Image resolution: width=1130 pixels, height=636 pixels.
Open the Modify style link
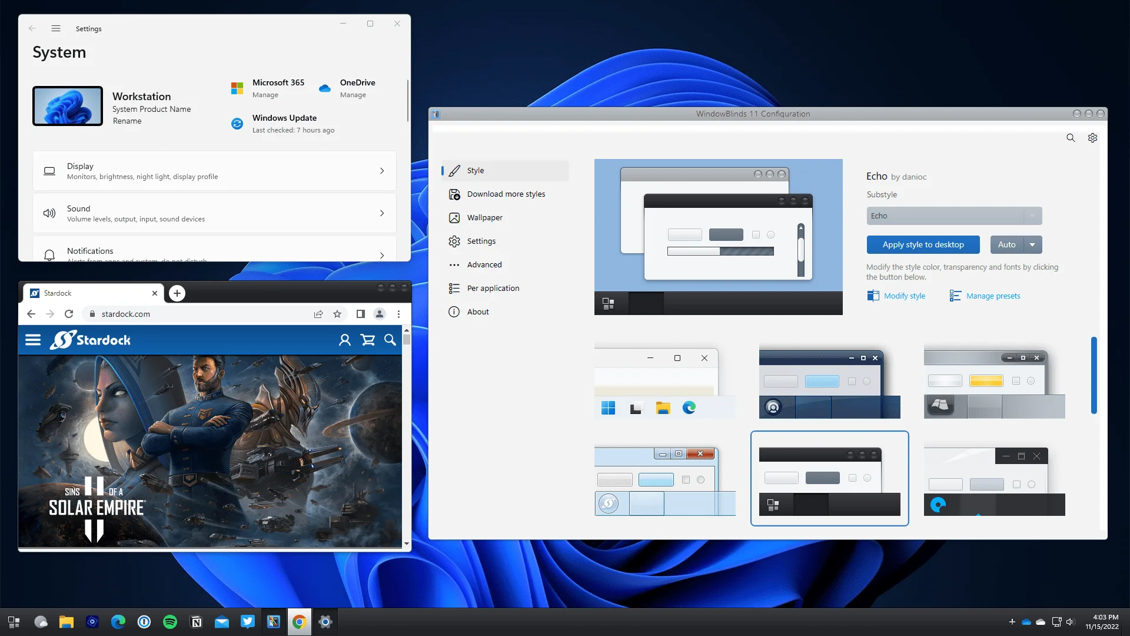coord(903,296)
